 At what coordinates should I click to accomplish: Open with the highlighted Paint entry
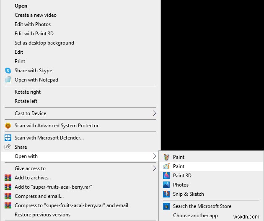[x=211, y=166]
